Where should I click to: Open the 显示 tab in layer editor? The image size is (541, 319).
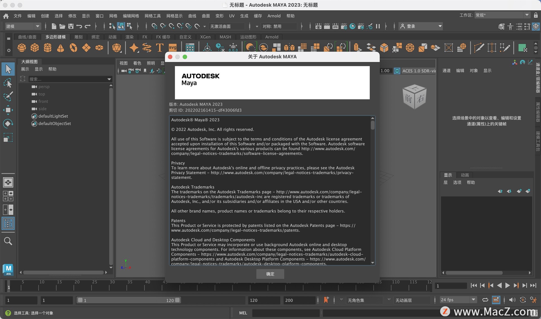click(448, 175)
